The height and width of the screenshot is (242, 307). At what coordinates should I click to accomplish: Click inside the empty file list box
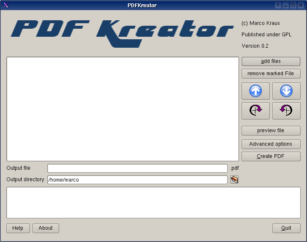coord(122,109)
